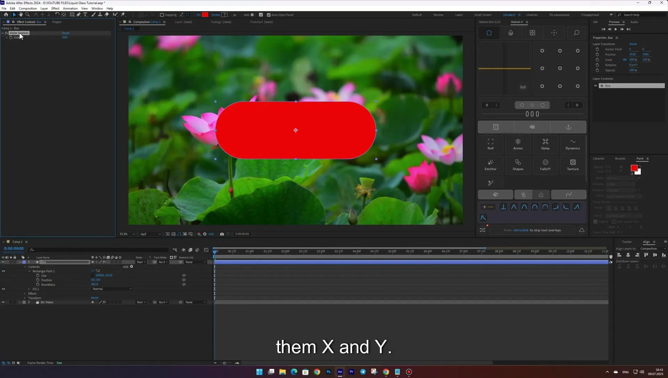This screenshot has height=378, width=668.
Task: Hide the Box layer in timeline
Action: tap(3, 262)
